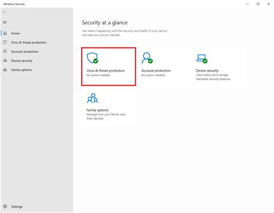Click the Home house icon in the sidebar
This screenshot has height=213, width=274.
[x=5, y=33]
